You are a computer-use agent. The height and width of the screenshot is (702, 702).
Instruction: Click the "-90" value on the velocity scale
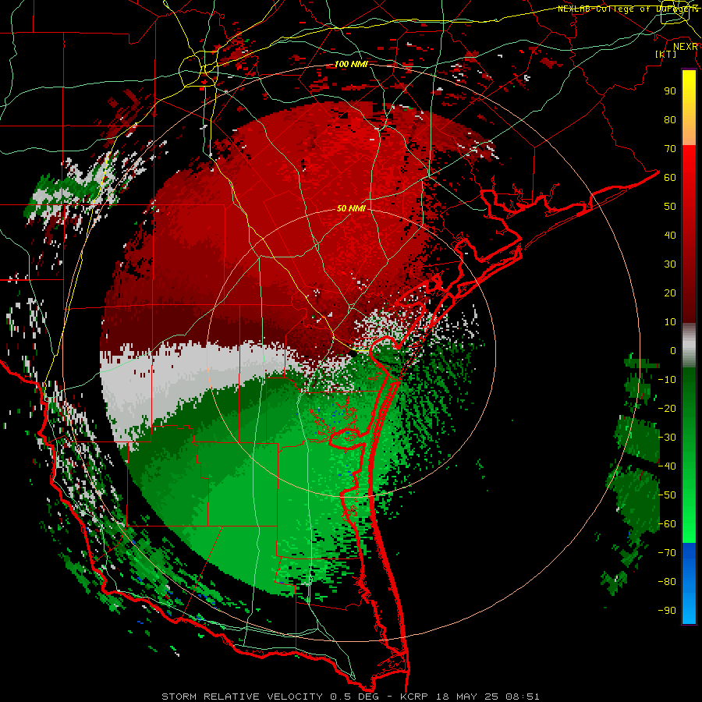click(667, 611)
